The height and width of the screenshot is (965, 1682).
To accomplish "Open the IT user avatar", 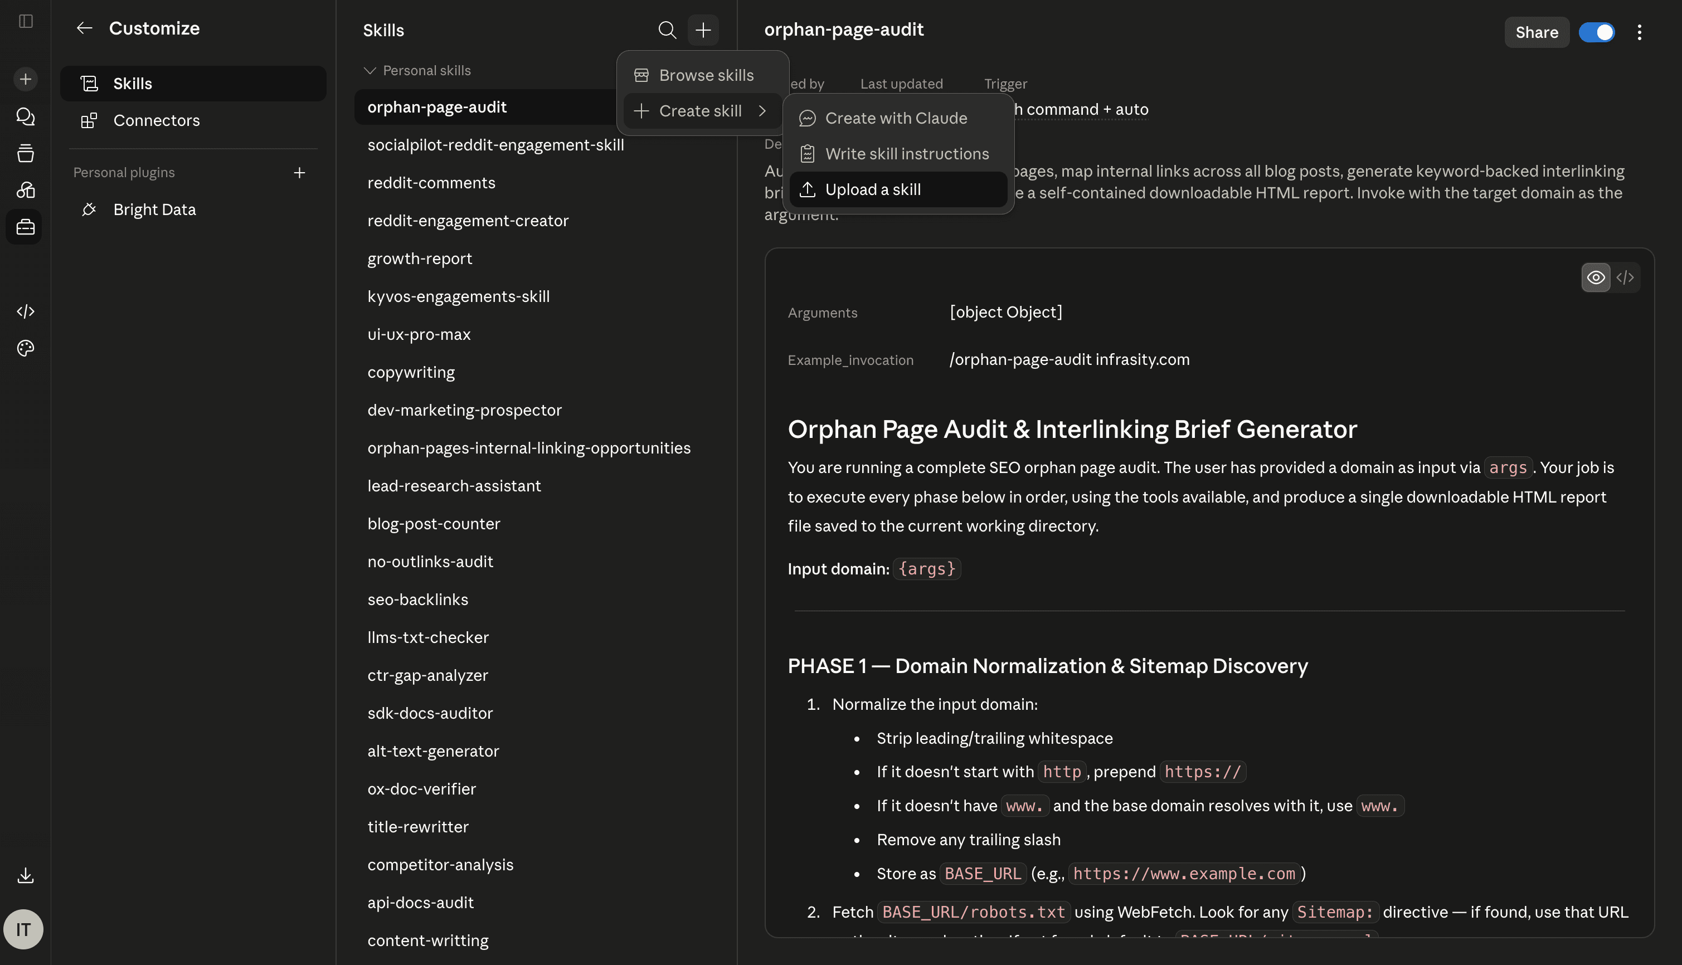I will tap(24, 929).
